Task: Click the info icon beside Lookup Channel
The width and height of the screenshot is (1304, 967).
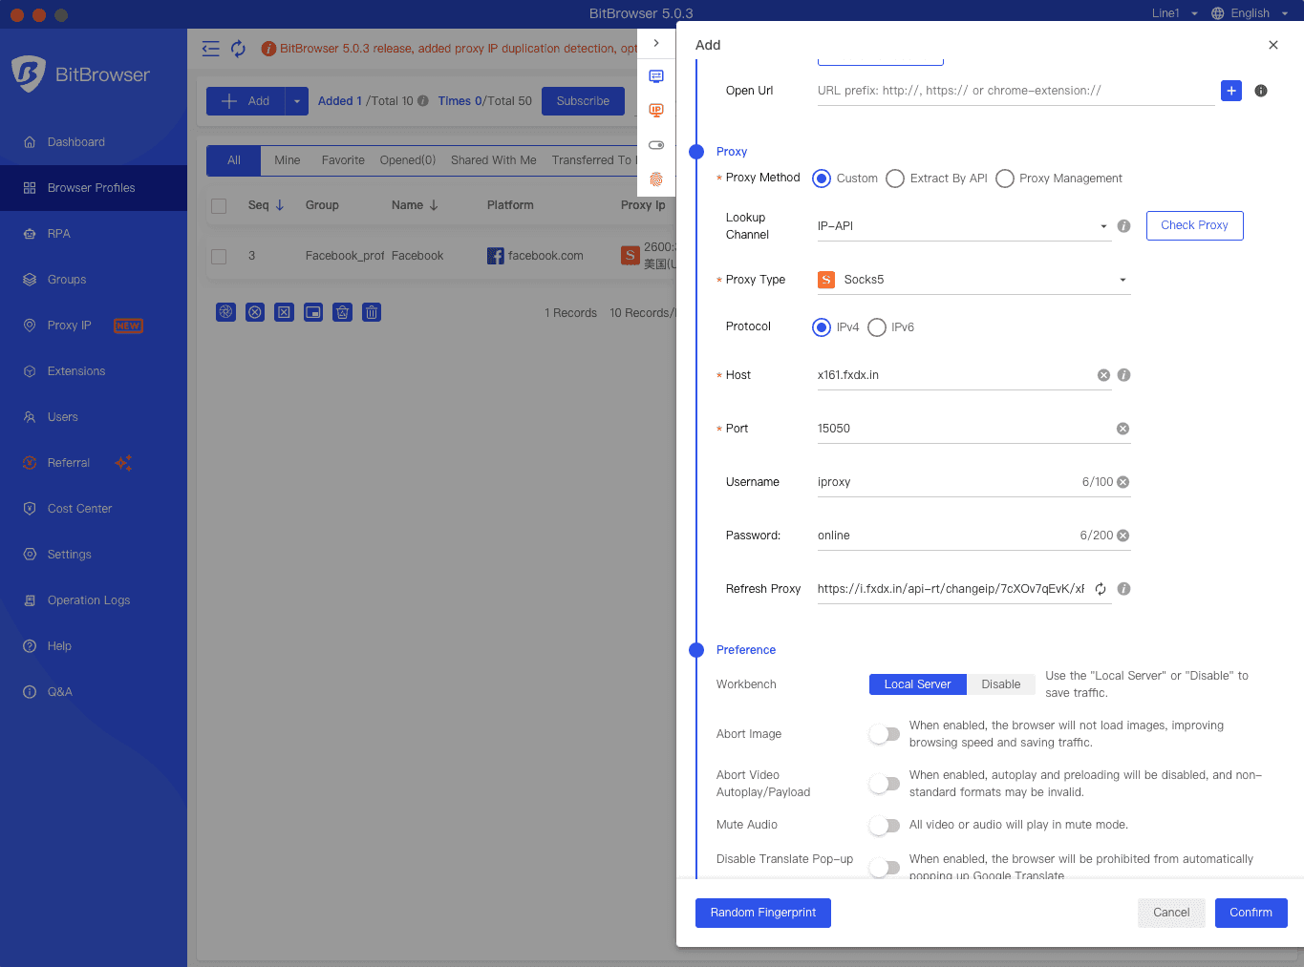Action: (x=1123, y=226)
